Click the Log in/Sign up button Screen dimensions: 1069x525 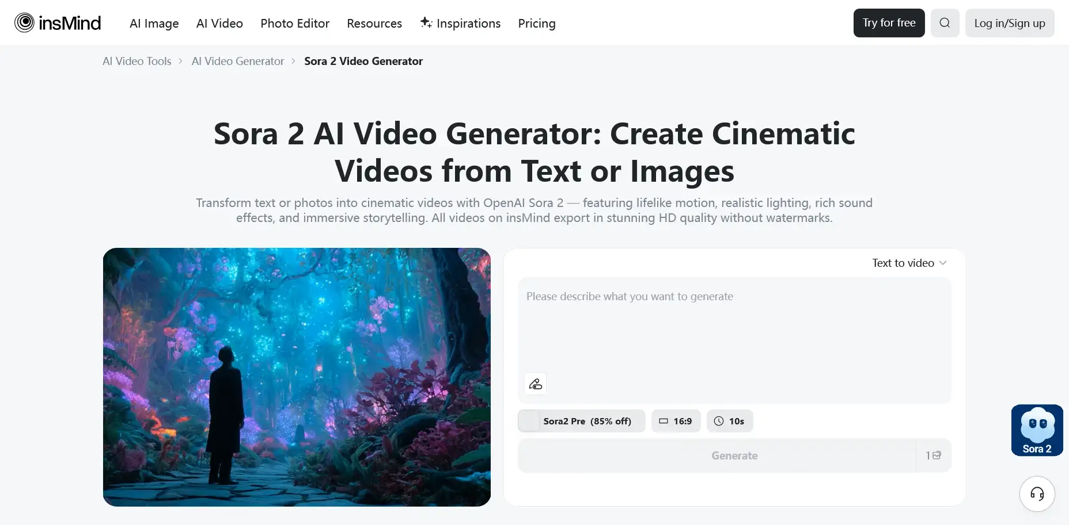(x=1009, y=23)
